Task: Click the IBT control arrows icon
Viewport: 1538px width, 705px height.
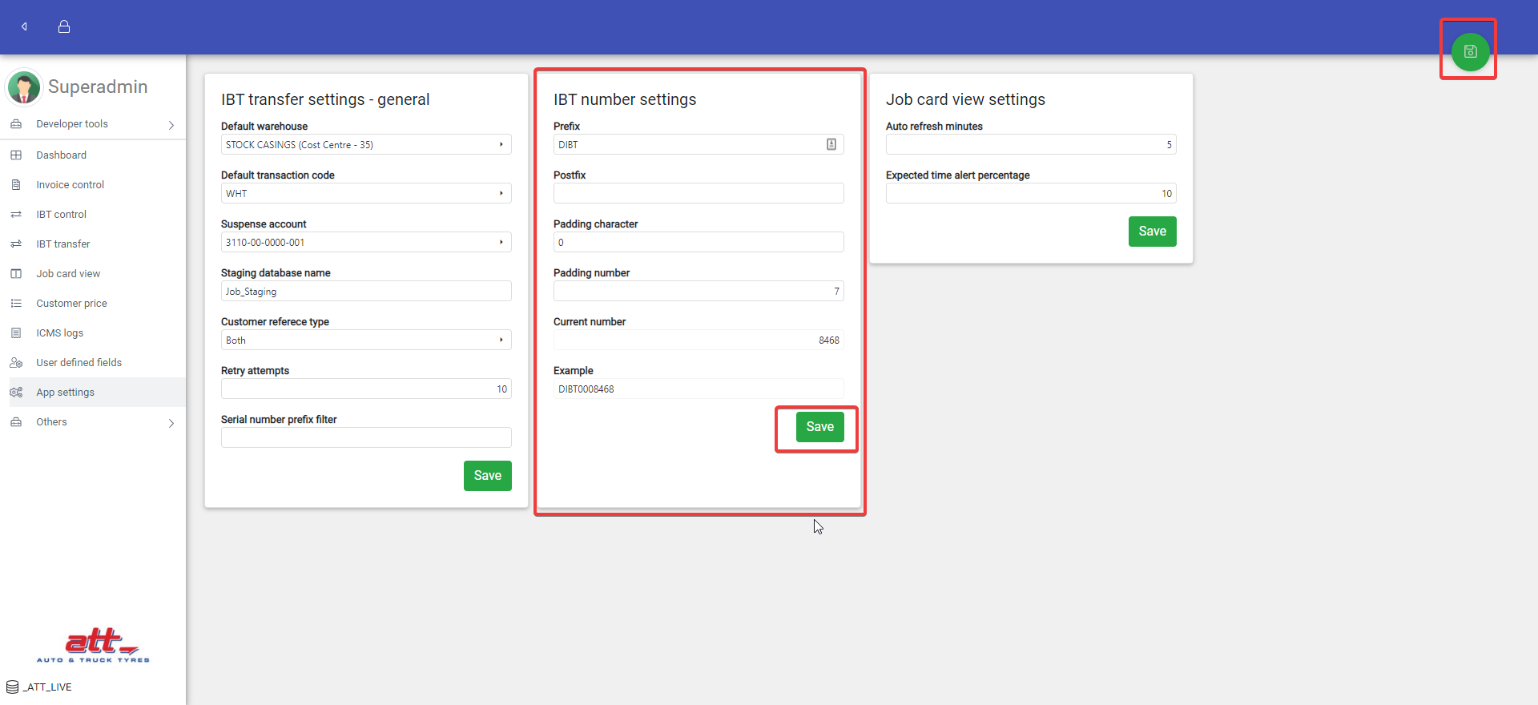Action: click(16, 215)
